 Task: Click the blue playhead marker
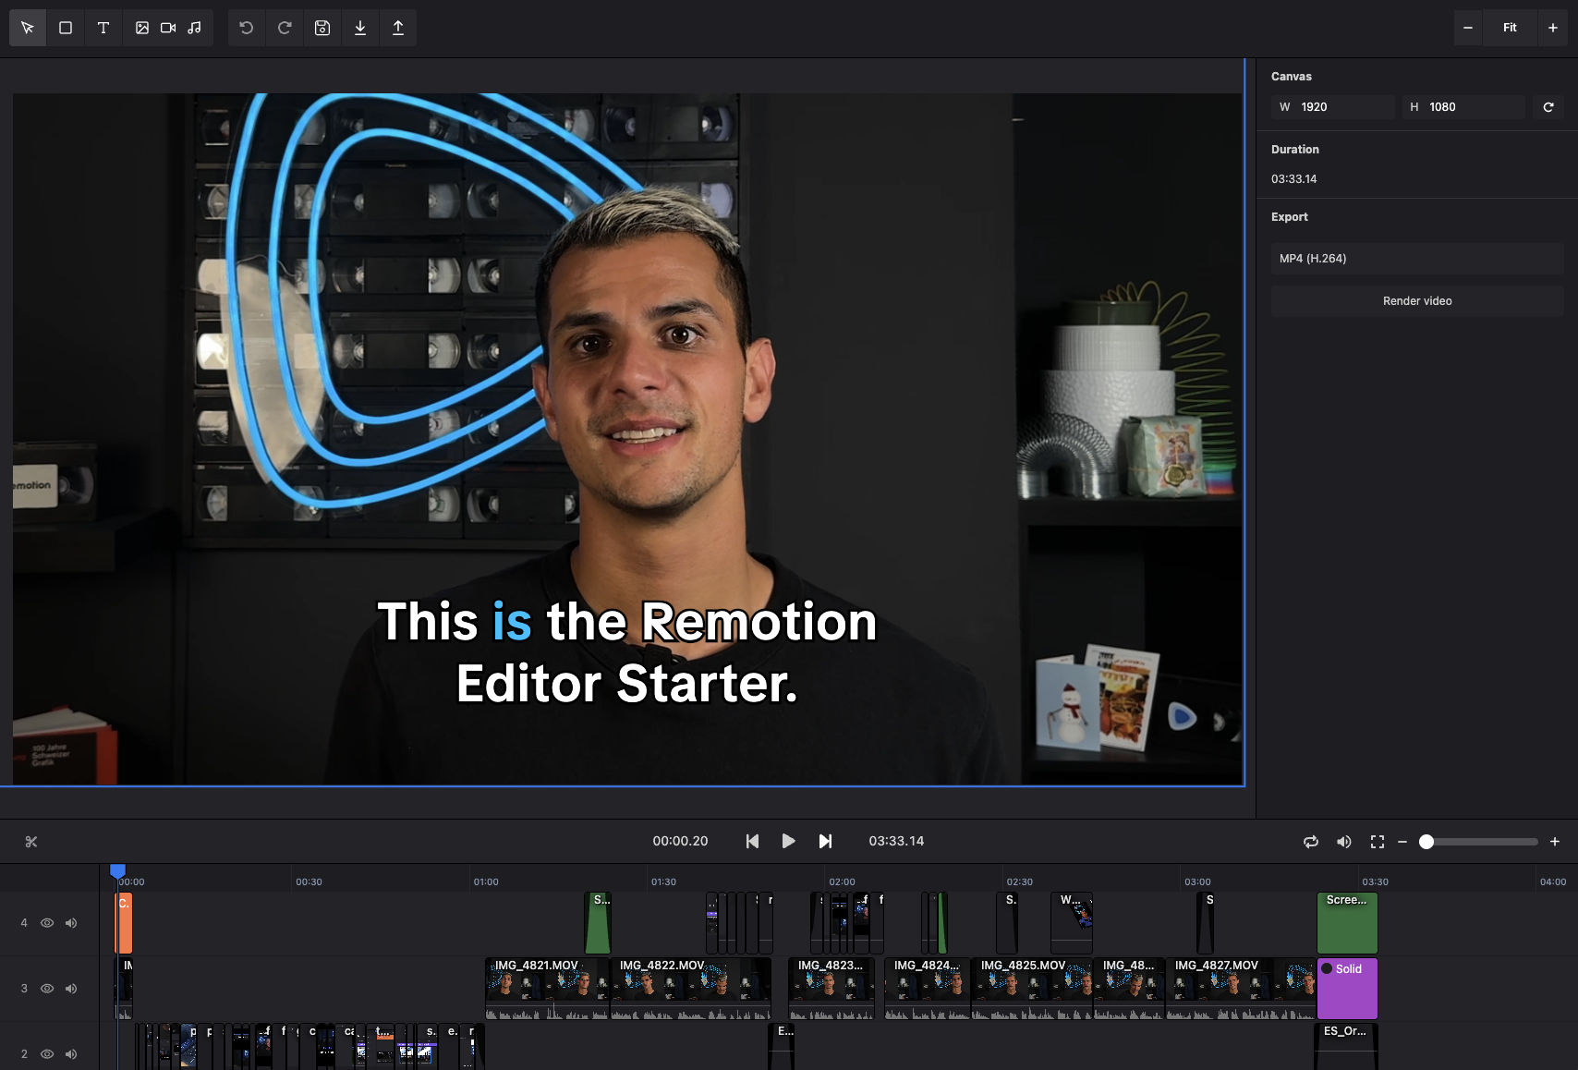tap(117, 870)
